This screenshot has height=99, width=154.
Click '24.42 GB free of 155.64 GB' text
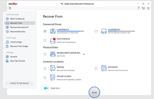67,33
